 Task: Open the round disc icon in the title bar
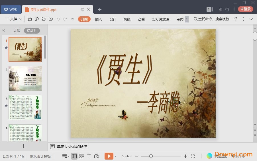click(221, 9)
